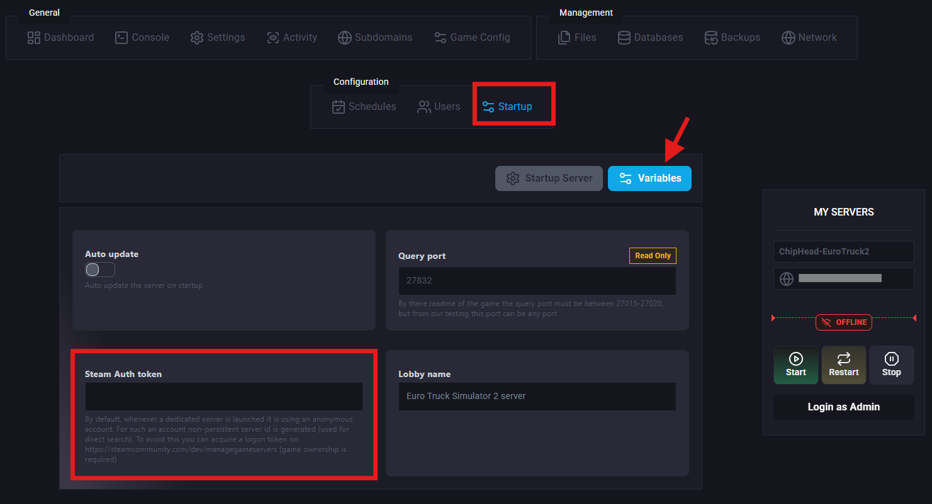
Task: Open the Backups section
Action: tap(733, 38)
